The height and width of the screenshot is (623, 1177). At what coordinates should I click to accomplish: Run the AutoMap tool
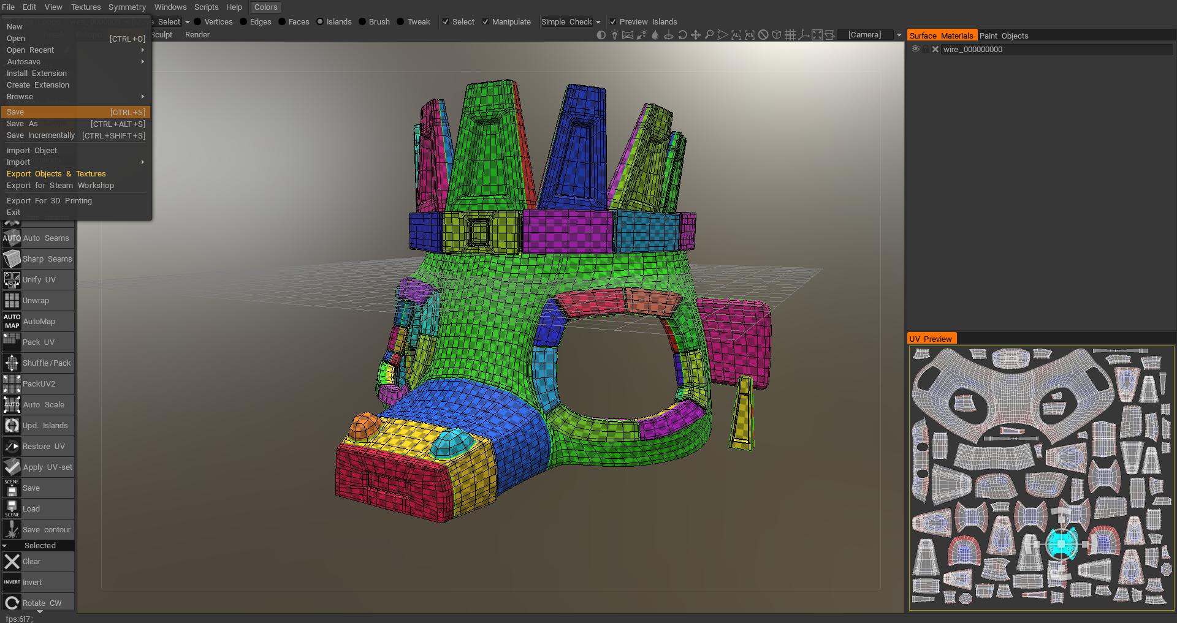[38, 322]
